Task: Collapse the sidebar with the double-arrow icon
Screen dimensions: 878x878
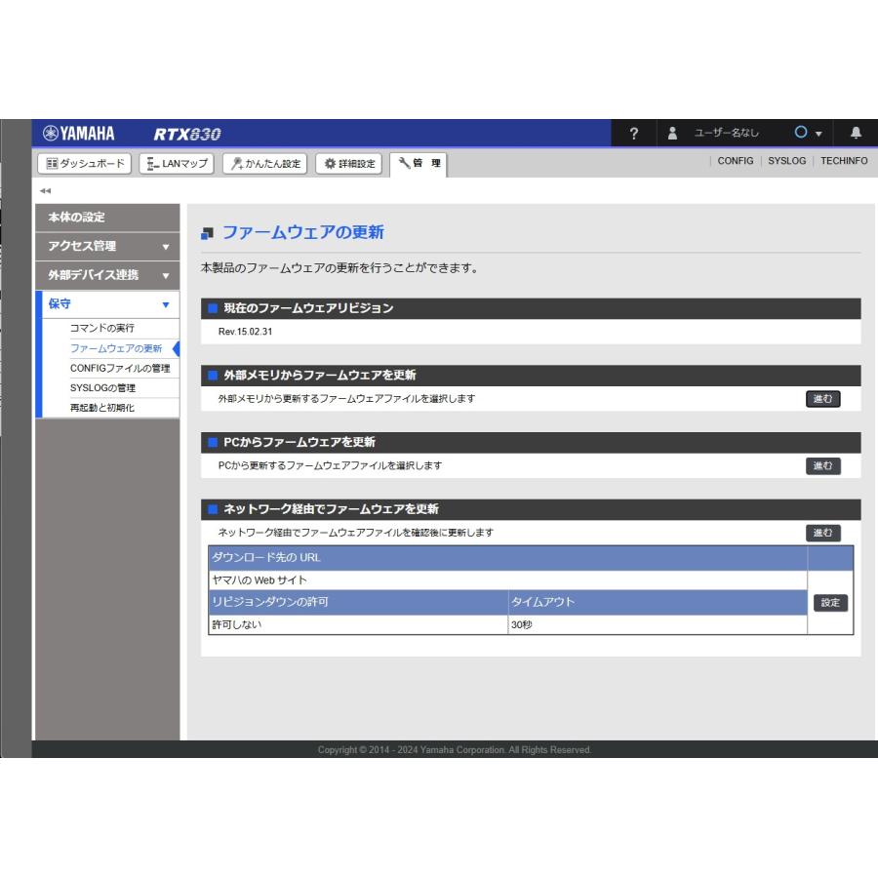Action: coord(46,191)
